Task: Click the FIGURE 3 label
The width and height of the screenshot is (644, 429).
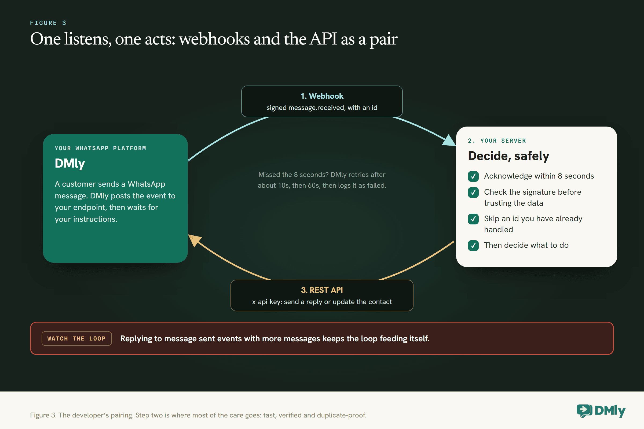Action: click(48, 23)
